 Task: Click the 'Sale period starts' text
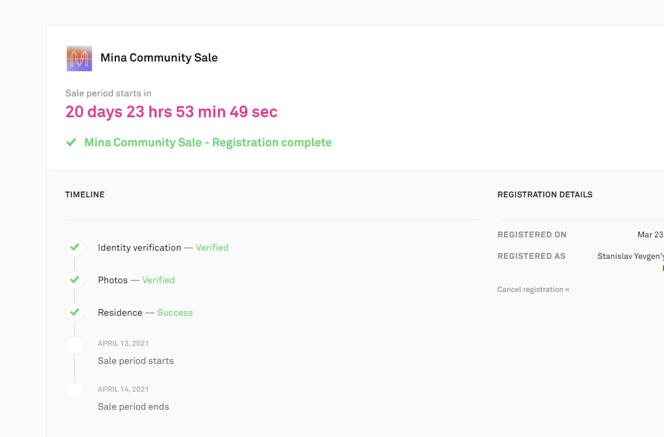click(136, 361)
